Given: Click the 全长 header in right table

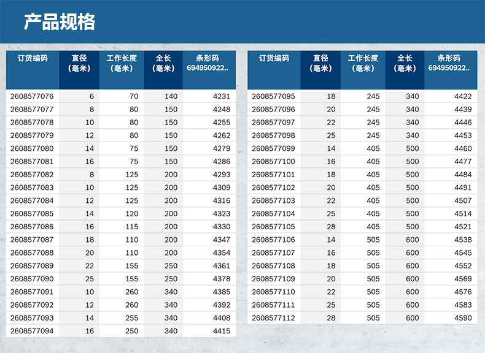Looking at the screenshot, I should tap(405, 63).
